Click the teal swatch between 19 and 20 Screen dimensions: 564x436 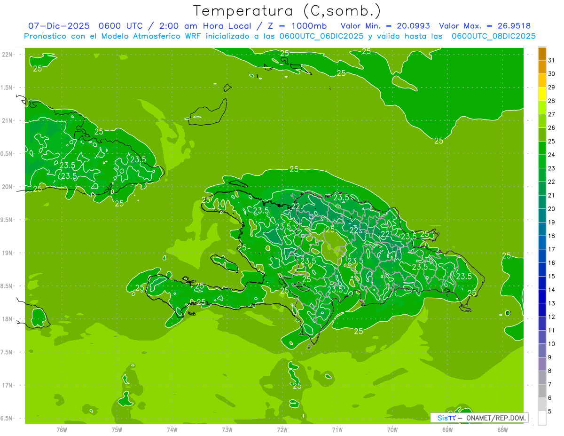pos(542,215)
